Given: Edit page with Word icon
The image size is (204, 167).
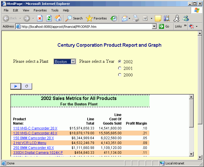Looking at the screenshot, I should [145, 18].
